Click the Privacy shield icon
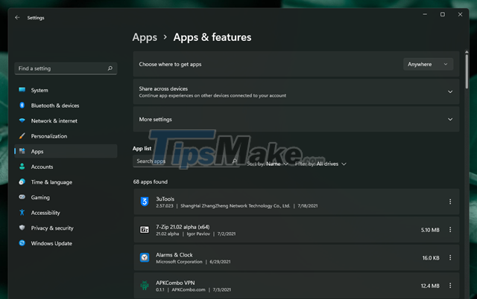Image resolution: width=477 pixels, height=299 pixels. coord(22,228)
